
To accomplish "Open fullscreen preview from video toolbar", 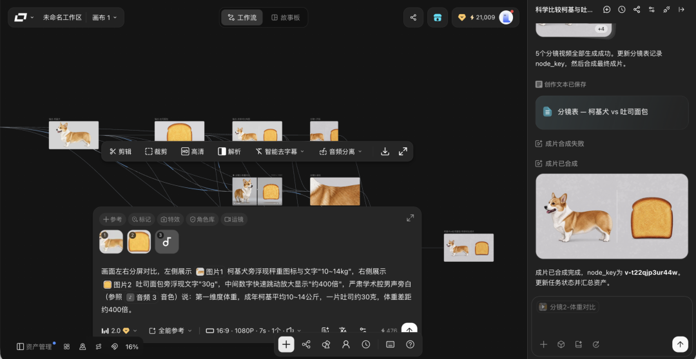I will click(403, 152).
